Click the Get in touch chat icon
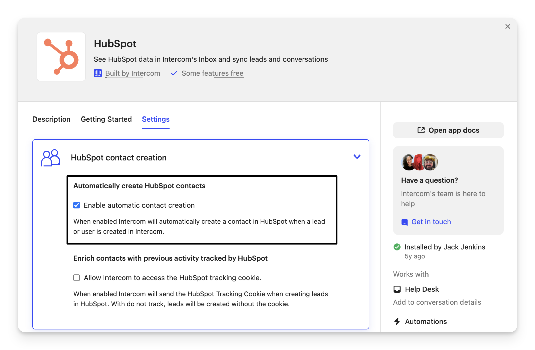This screenshot has width=535, height=350. pyautogui.click(x=404, y=222)
